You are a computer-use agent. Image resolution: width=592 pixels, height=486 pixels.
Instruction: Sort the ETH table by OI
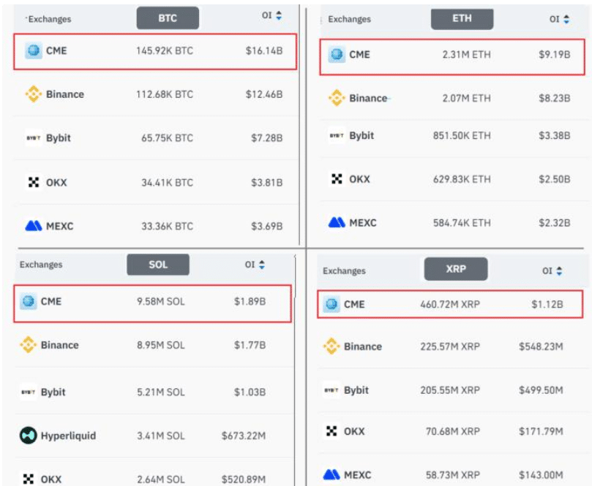click(560, 19)
